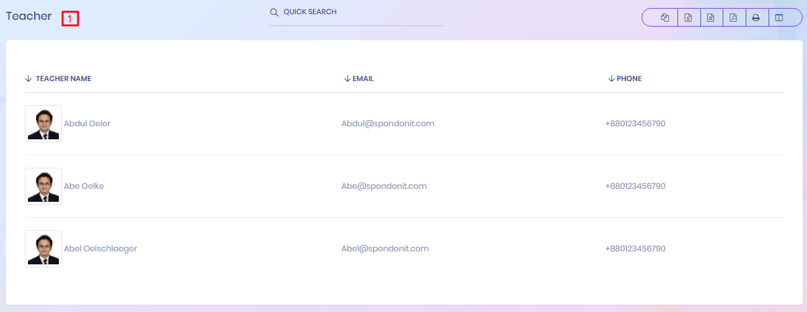Click the email Abdul@spondonit.com

click(387, 124)
